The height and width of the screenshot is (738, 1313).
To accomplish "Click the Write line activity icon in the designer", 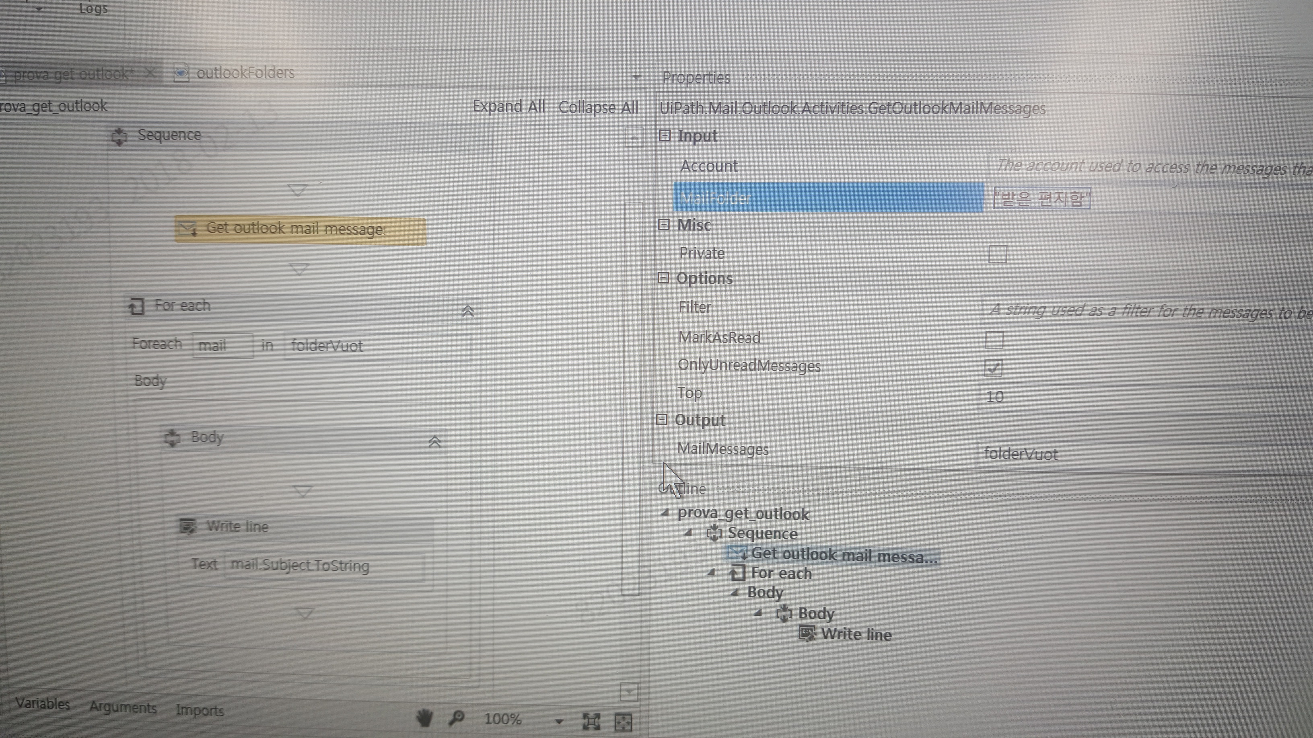I will [187, 526].
